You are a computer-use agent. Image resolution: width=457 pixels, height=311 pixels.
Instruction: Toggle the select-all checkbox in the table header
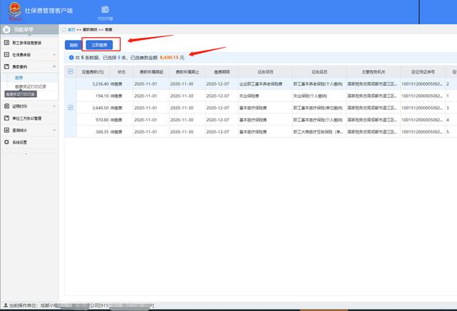click(x=70, y=71)
